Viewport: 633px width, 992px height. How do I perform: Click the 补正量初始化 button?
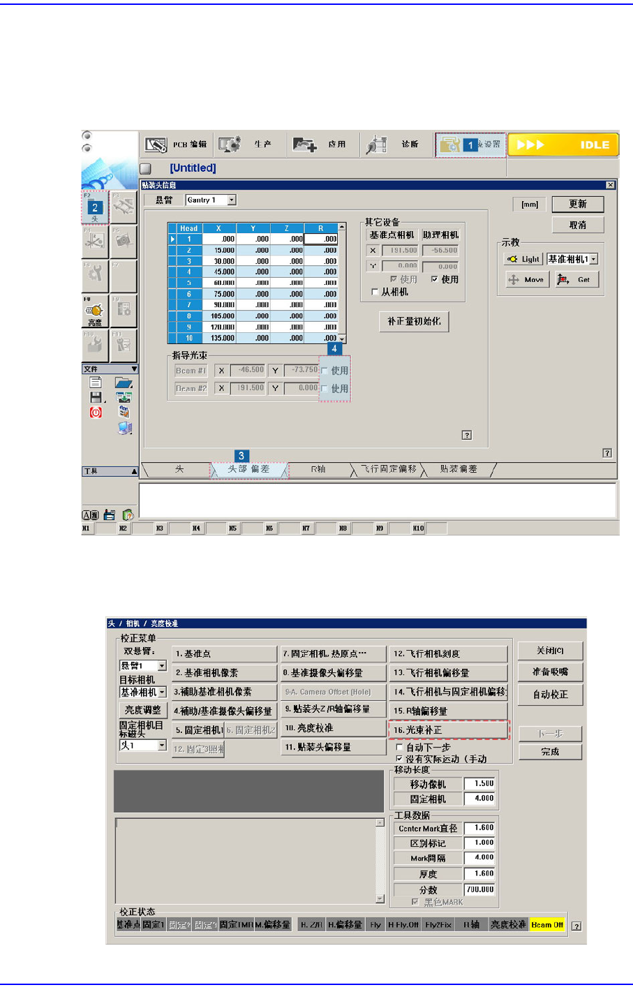[x=415, y=321]
